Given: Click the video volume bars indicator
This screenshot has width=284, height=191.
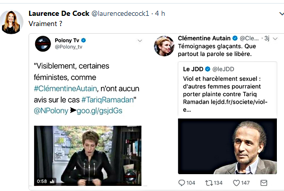Looking at the screenshot, I should [x=52, y=181].
